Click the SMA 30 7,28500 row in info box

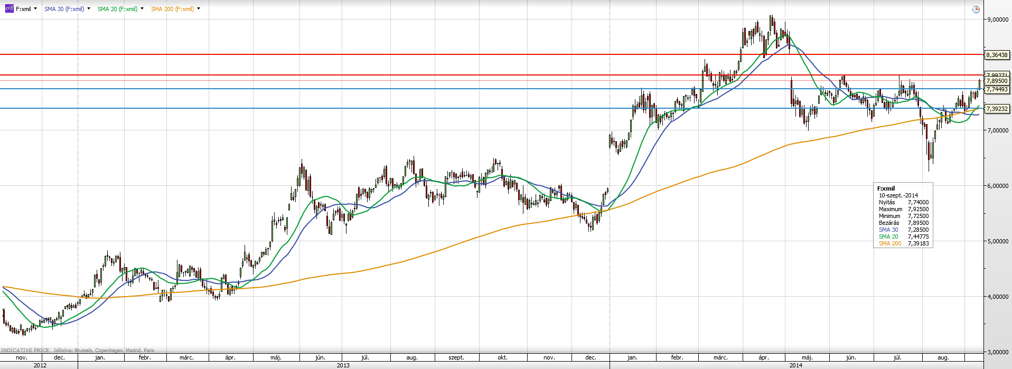coord(903,230)
